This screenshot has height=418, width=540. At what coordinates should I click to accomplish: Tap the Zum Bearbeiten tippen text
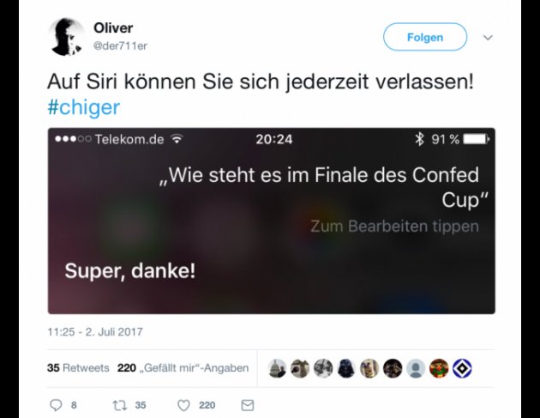point(394,227)
